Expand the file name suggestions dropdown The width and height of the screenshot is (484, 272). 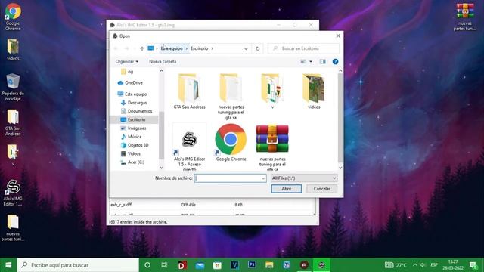point(263,178)
